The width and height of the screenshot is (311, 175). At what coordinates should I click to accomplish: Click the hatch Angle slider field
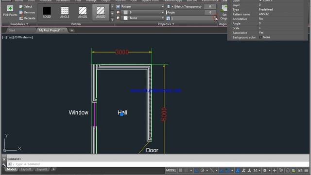point(191,12)
